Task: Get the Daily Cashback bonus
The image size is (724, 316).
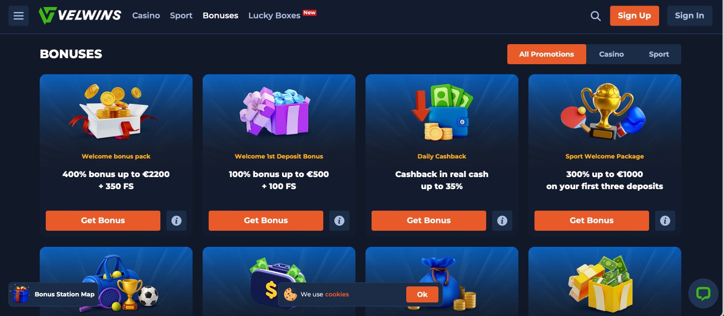Action: [429, 221]
